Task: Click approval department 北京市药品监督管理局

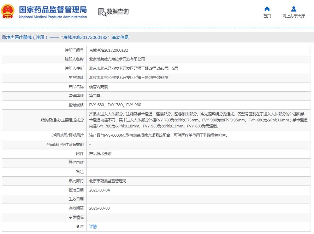Action: (x=108, y=181)
